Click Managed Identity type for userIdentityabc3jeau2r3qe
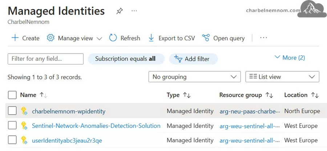 (x=190, y=140)
